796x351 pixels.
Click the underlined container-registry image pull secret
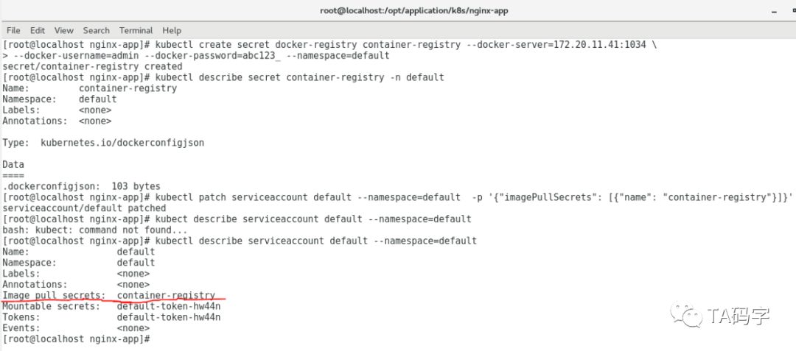coord(166,295)
